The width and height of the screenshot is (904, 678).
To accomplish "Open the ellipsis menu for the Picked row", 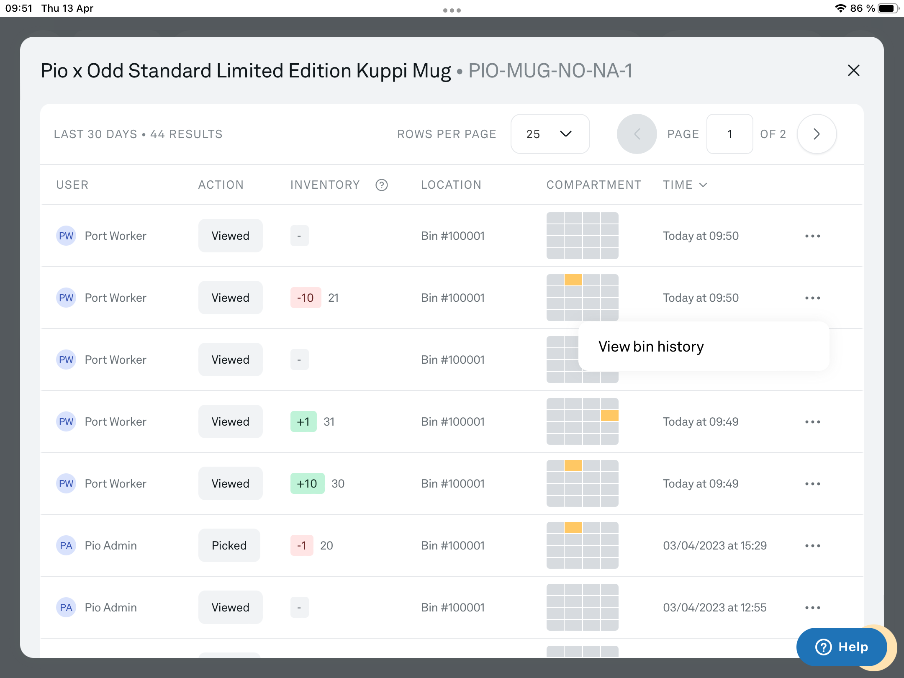I will [812, 546].
